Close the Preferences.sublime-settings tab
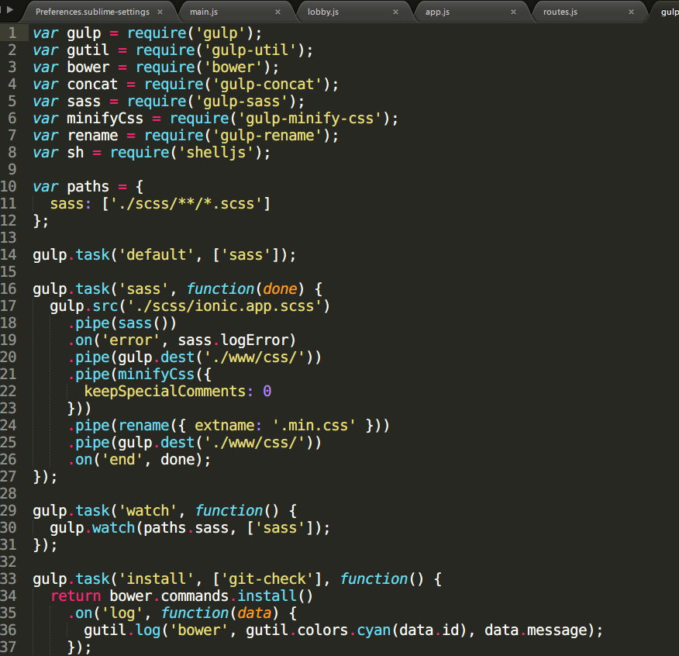679x656 pixels. (x=160, y=12)
